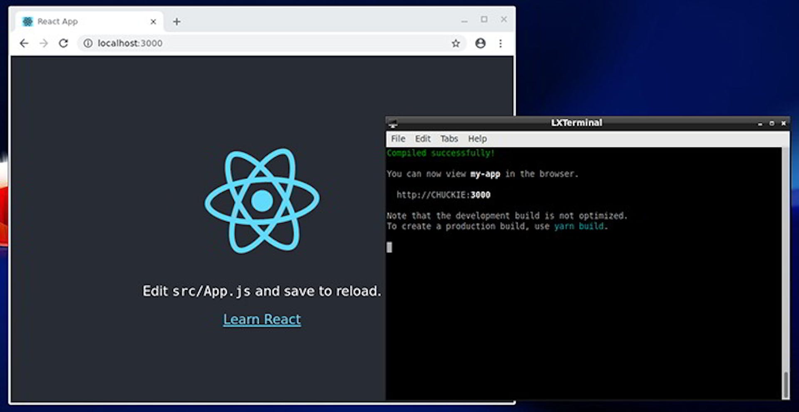The height and width of the screenshot is (412, 799).
Task: Click the browser forward arrow
Action: [x=44, y=43]
